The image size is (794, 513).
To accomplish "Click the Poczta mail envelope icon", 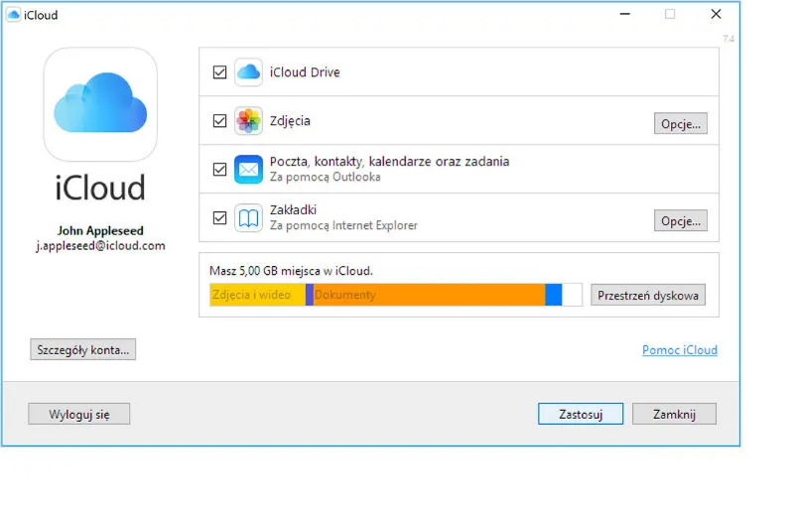I will 248,169.
